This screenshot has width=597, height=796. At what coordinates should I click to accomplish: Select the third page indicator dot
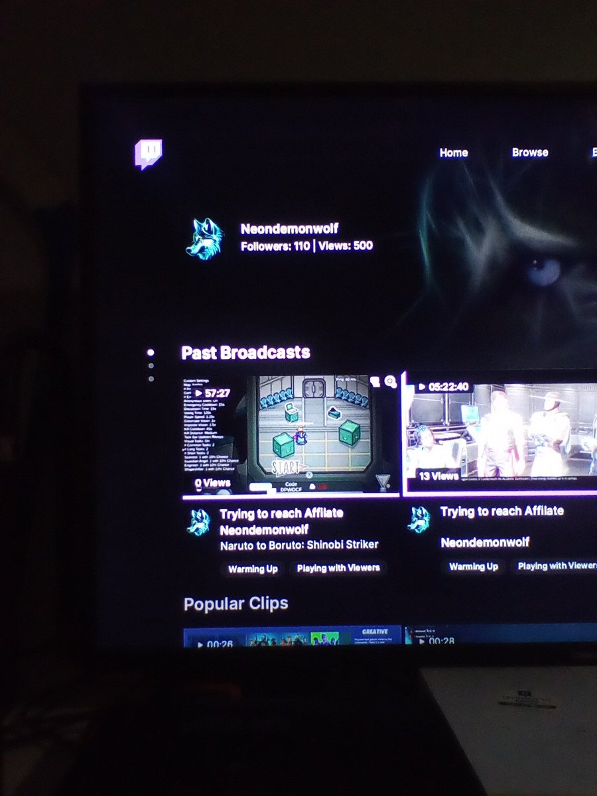coord(151,379)
